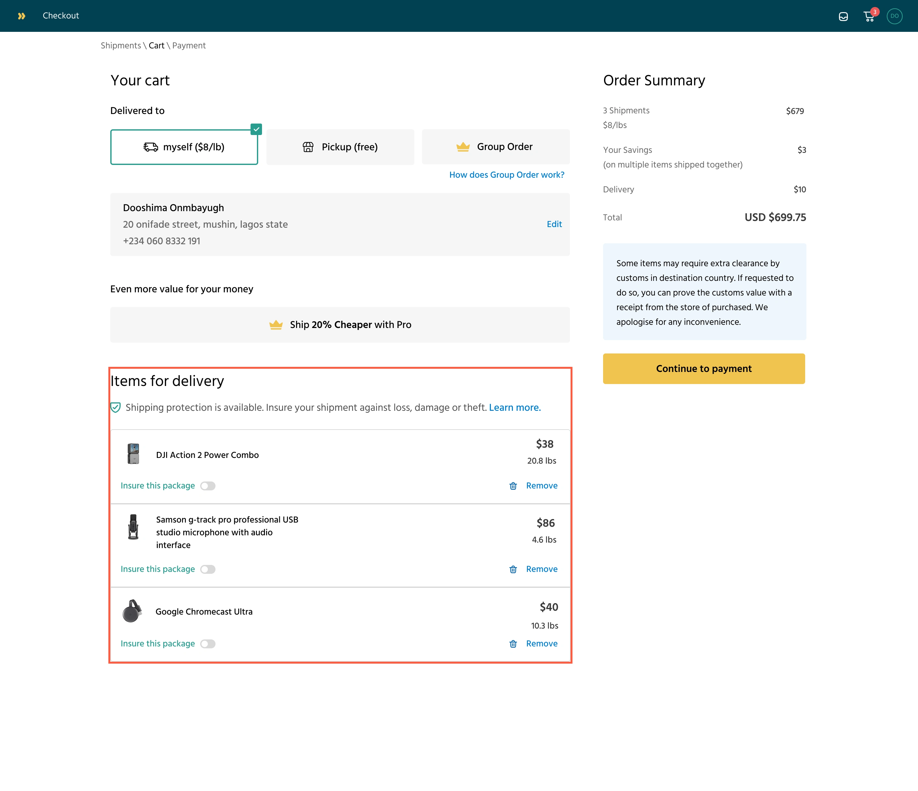Go to Payment step in breadcrumb

(x=189, y=46)
